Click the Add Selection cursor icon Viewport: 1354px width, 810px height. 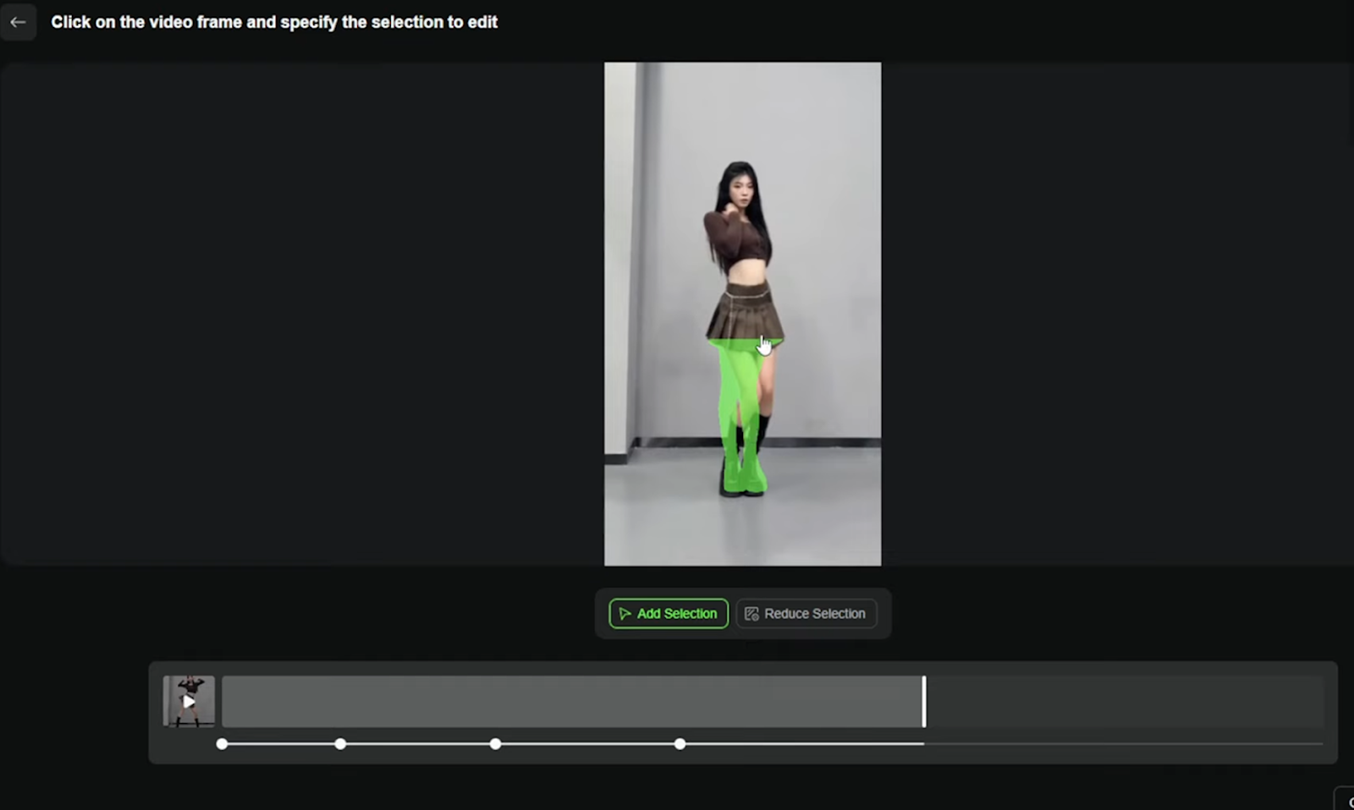point(625,614)
